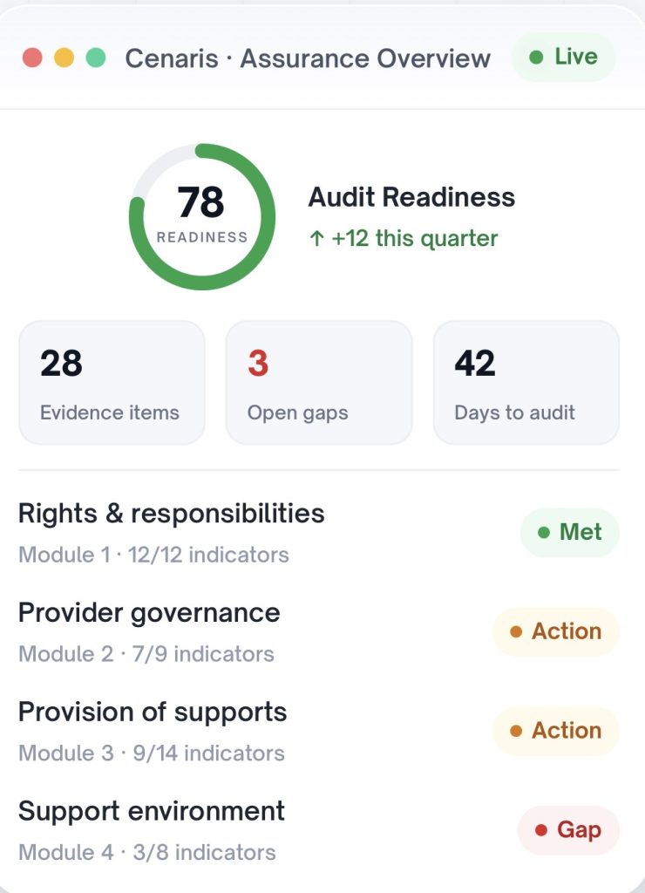
Task: Select the Rights & responsibilities module row
Action: coord(319,533)
